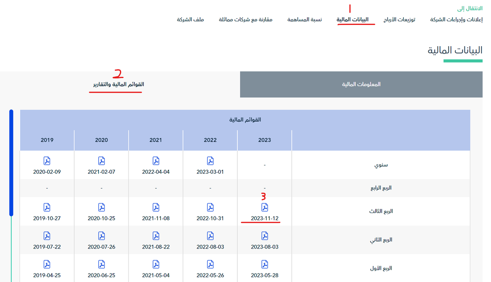Click the date 2022-04-04 text
This screenshot has width=491, height=282.
click(x=156, y=172)
